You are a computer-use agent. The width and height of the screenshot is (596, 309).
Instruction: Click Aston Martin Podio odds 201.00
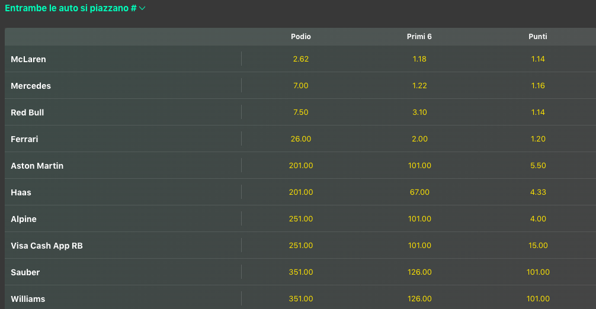coord(301,166)
